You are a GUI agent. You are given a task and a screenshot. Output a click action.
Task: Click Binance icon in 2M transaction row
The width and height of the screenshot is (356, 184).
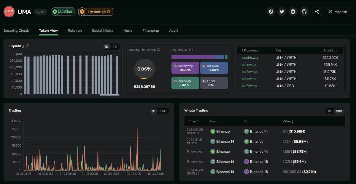[213, 131]
